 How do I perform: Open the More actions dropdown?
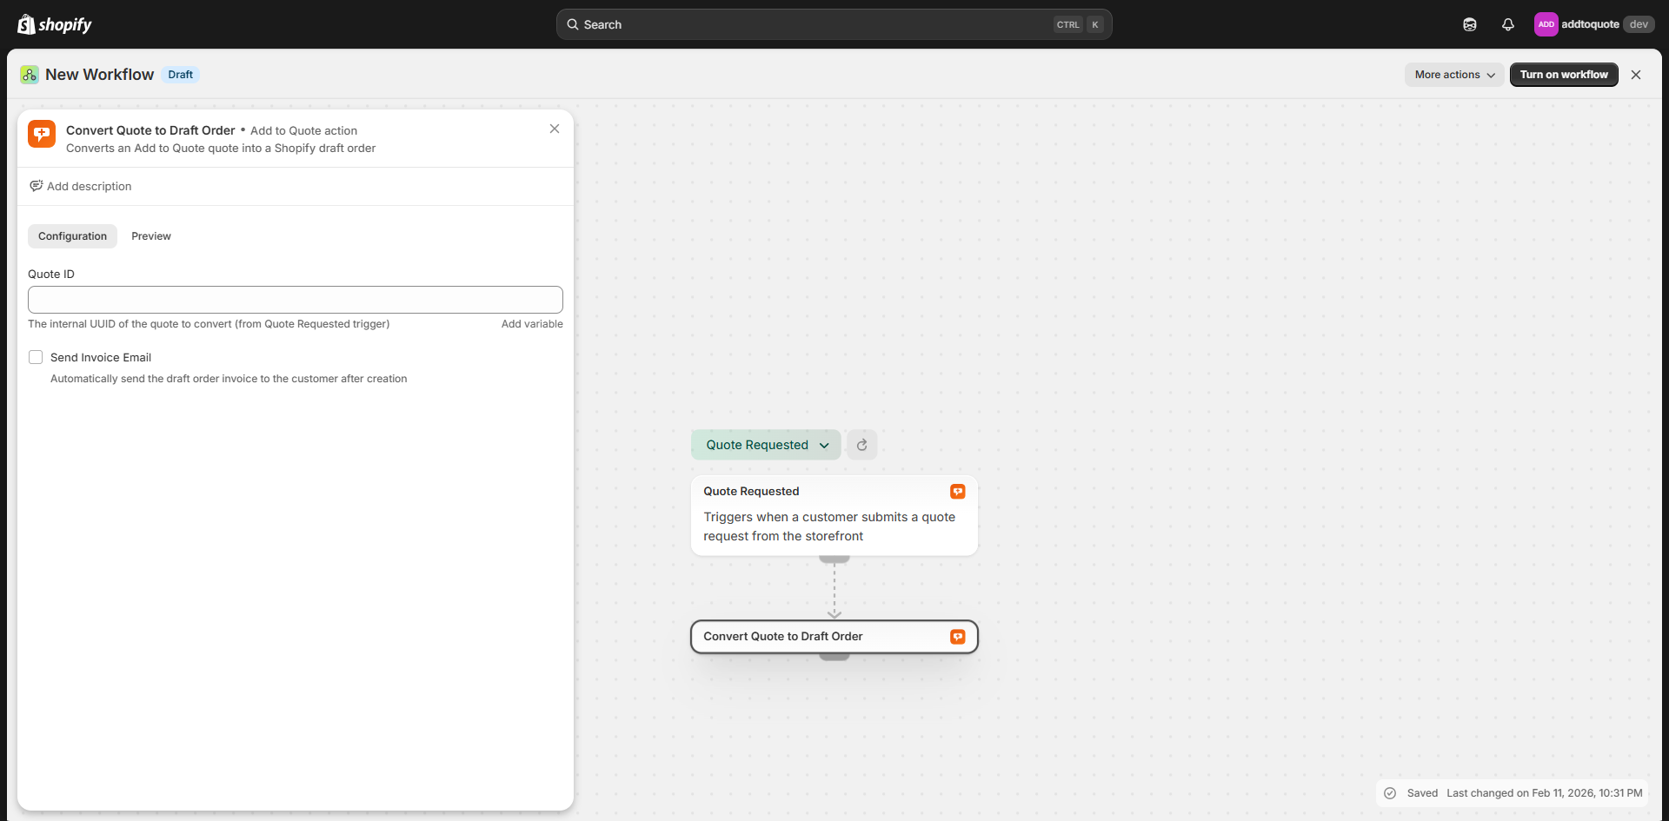(x=1453, y=75)
